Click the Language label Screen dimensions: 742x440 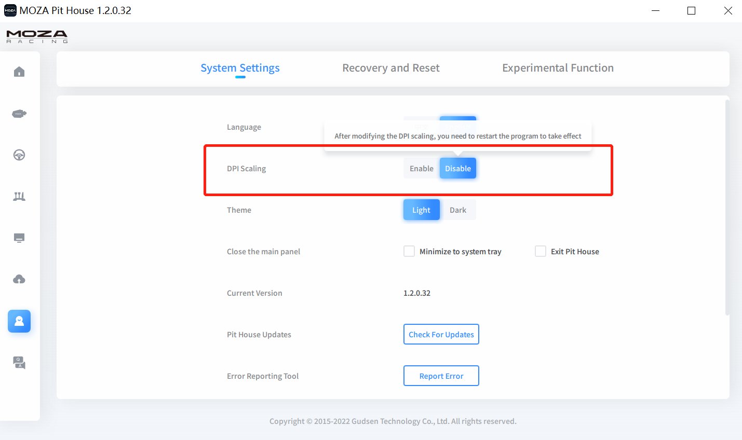[244, 127]
